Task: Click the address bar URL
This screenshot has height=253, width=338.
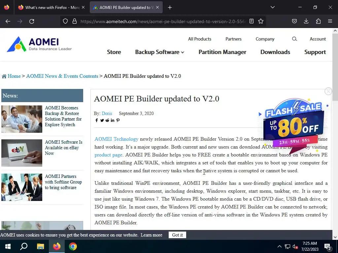Action: pyautogui.click(x=163, y=21)
